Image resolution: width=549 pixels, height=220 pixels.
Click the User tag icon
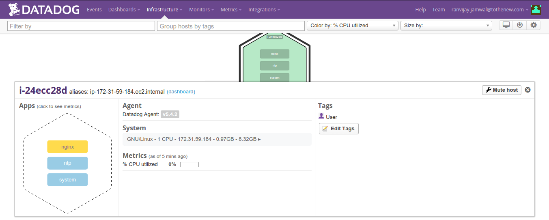pyautogui.click(x=321, y=116)
